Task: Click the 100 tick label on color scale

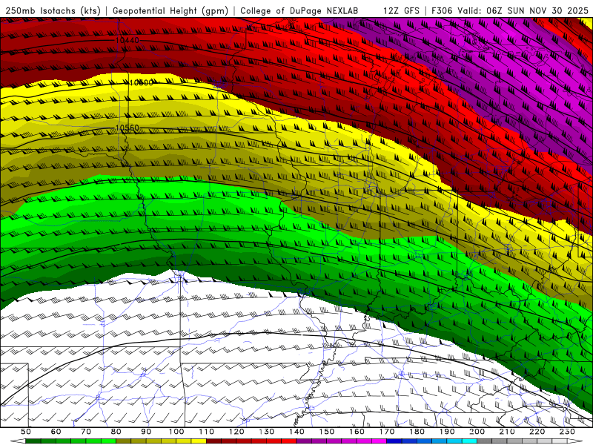Action: click(176, 432)
